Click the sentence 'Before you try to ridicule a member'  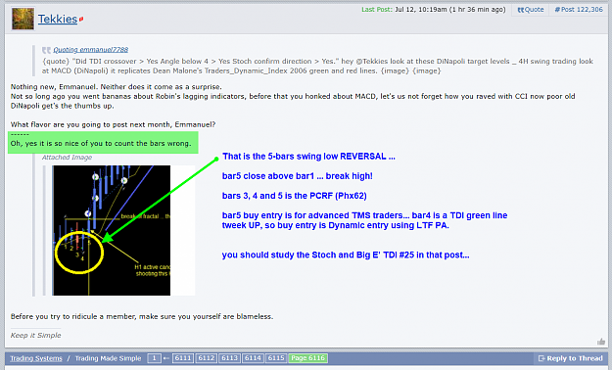pyautogui.click(x=142, y=316)
